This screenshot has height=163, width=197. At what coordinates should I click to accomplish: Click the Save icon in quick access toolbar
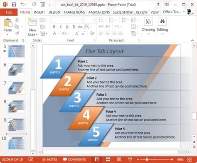tap(14, 5)
